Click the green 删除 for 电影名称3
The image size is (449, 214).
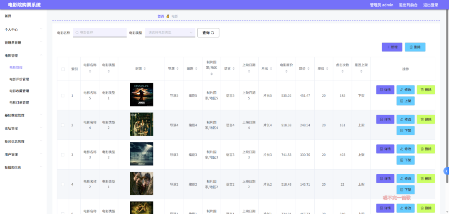(426, 149)
